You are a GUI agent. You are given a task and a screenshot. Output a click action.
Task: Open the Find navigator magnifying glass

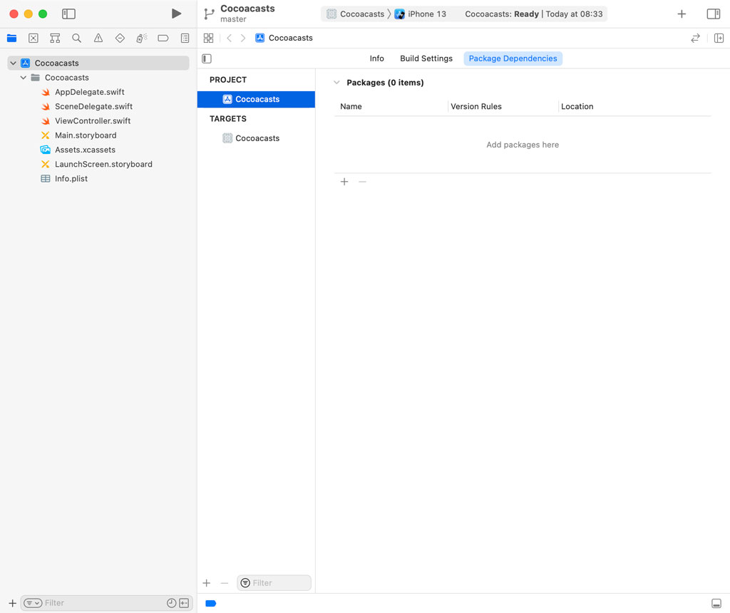[76, 38]
